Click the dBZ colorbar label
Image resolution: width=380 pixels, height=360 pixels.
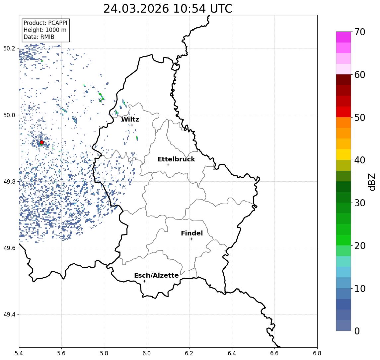coord(371,182)
